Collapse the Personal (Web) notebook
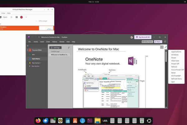187x125 pixels. (28, 50)
